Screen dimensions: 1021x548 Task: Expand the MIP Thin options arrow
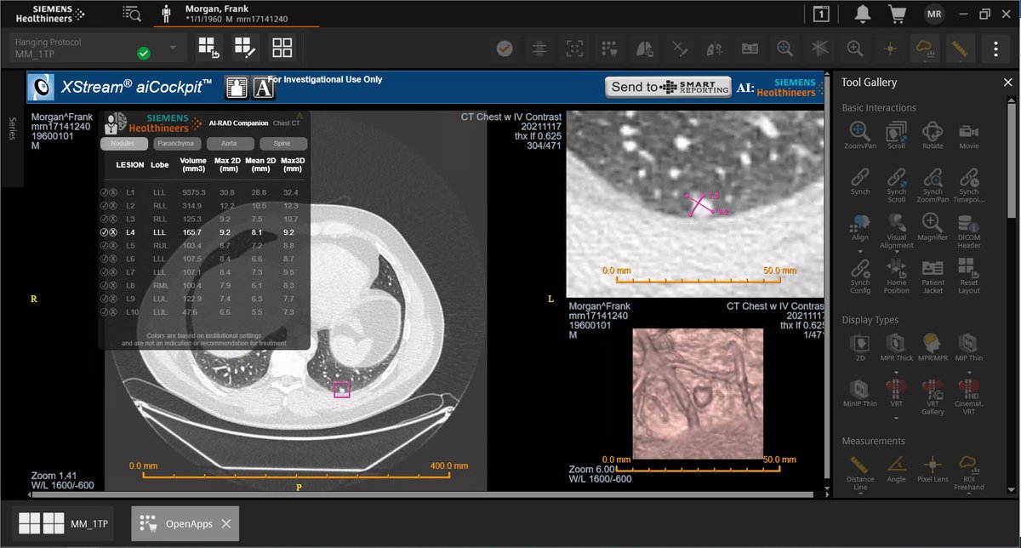point(969,372)
